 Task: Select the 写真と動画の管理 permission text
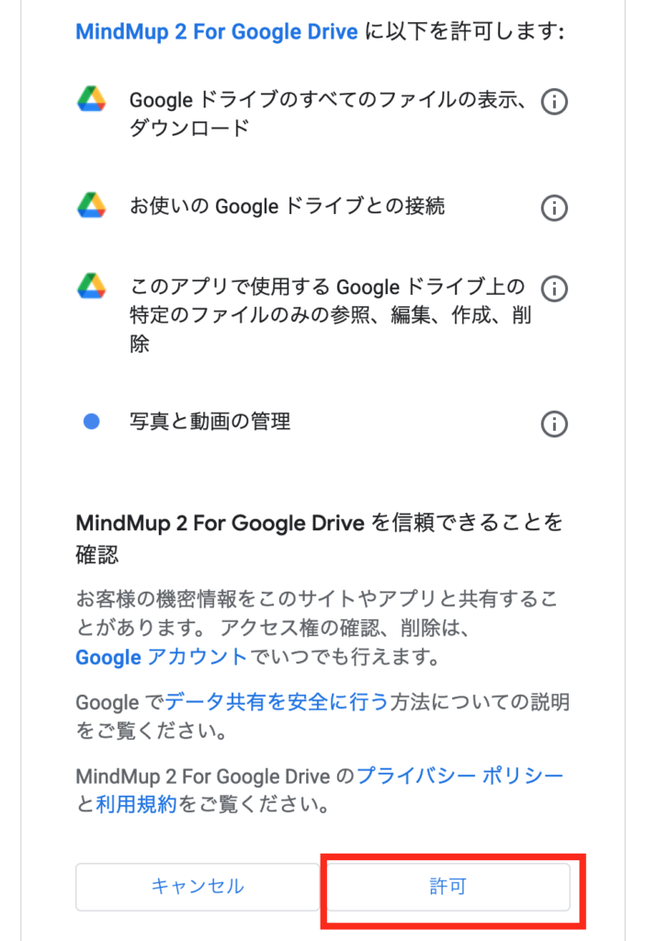(x=210, y=421)
